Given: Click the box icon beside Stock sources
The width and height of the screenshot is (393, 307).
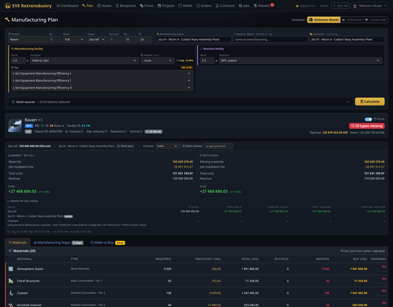Looking at the screenshot, I should tap(13, 102).
